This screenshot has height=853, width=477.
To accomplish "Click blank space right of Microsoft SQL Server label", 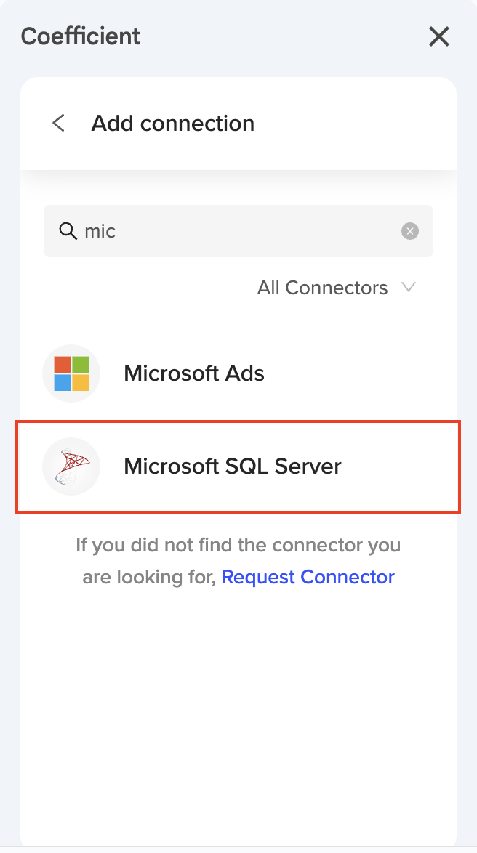I will click(x=400, y=466).
